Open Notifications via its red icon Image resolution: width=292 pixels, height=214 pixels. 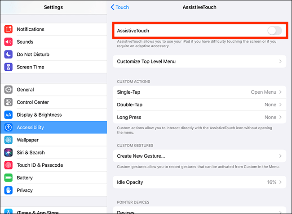click(9, 29)
